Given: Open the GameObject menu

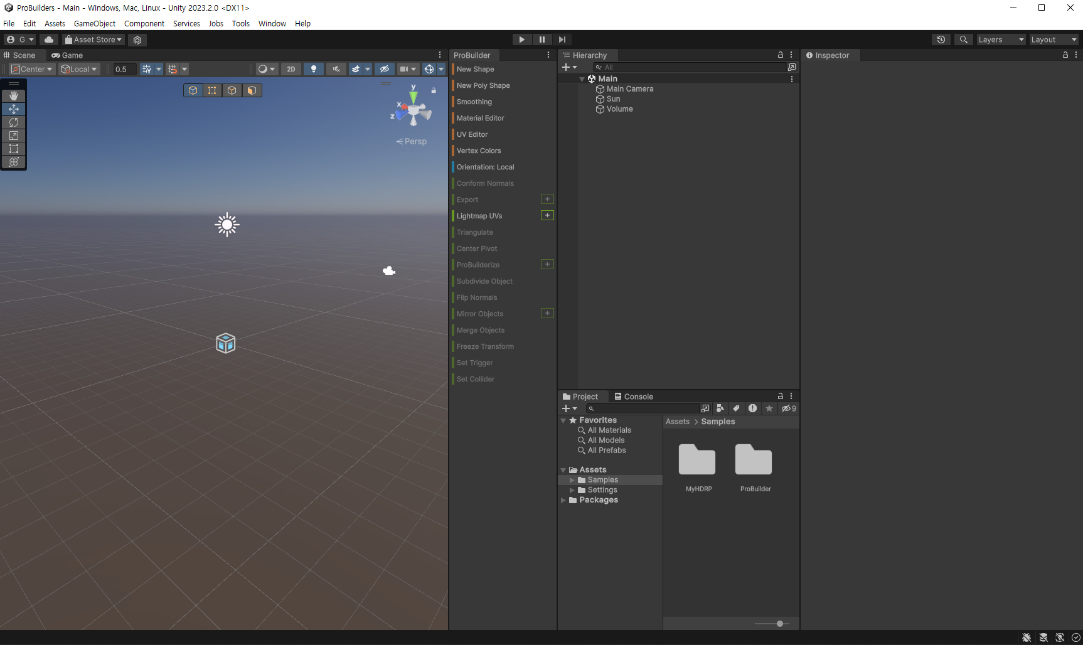Looking at the screenshot, I should [95, 24].
